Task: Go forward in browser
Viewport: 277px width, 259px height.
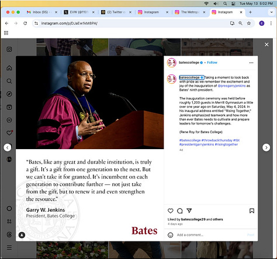Action: [x=16, y=23]
